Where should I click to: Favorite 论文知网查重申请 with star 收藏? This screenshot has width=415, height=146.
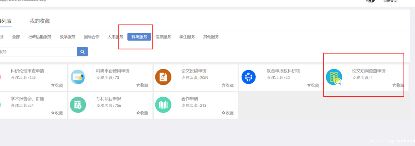tap(398, 85)
